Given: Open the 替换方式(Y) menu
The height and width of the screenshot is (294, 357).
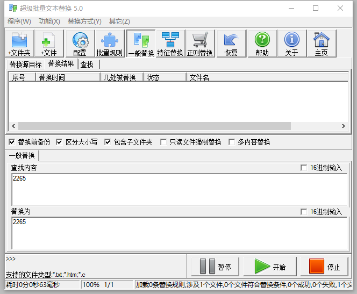Looking at the screenshot, I should pyautogui.click(x=84, y=21).
